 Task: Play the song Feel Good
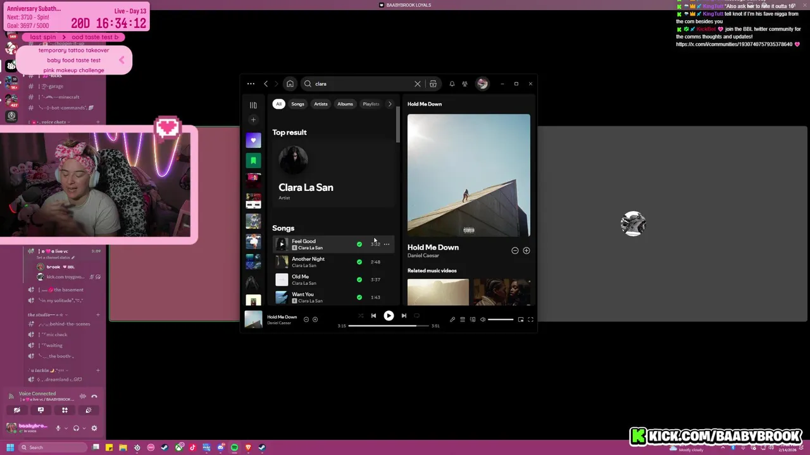coord(282,244)
